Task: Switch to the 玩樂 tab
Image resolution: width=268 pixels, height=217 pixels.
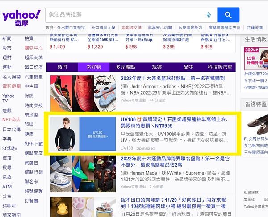Action: click(x=157, y=67)
